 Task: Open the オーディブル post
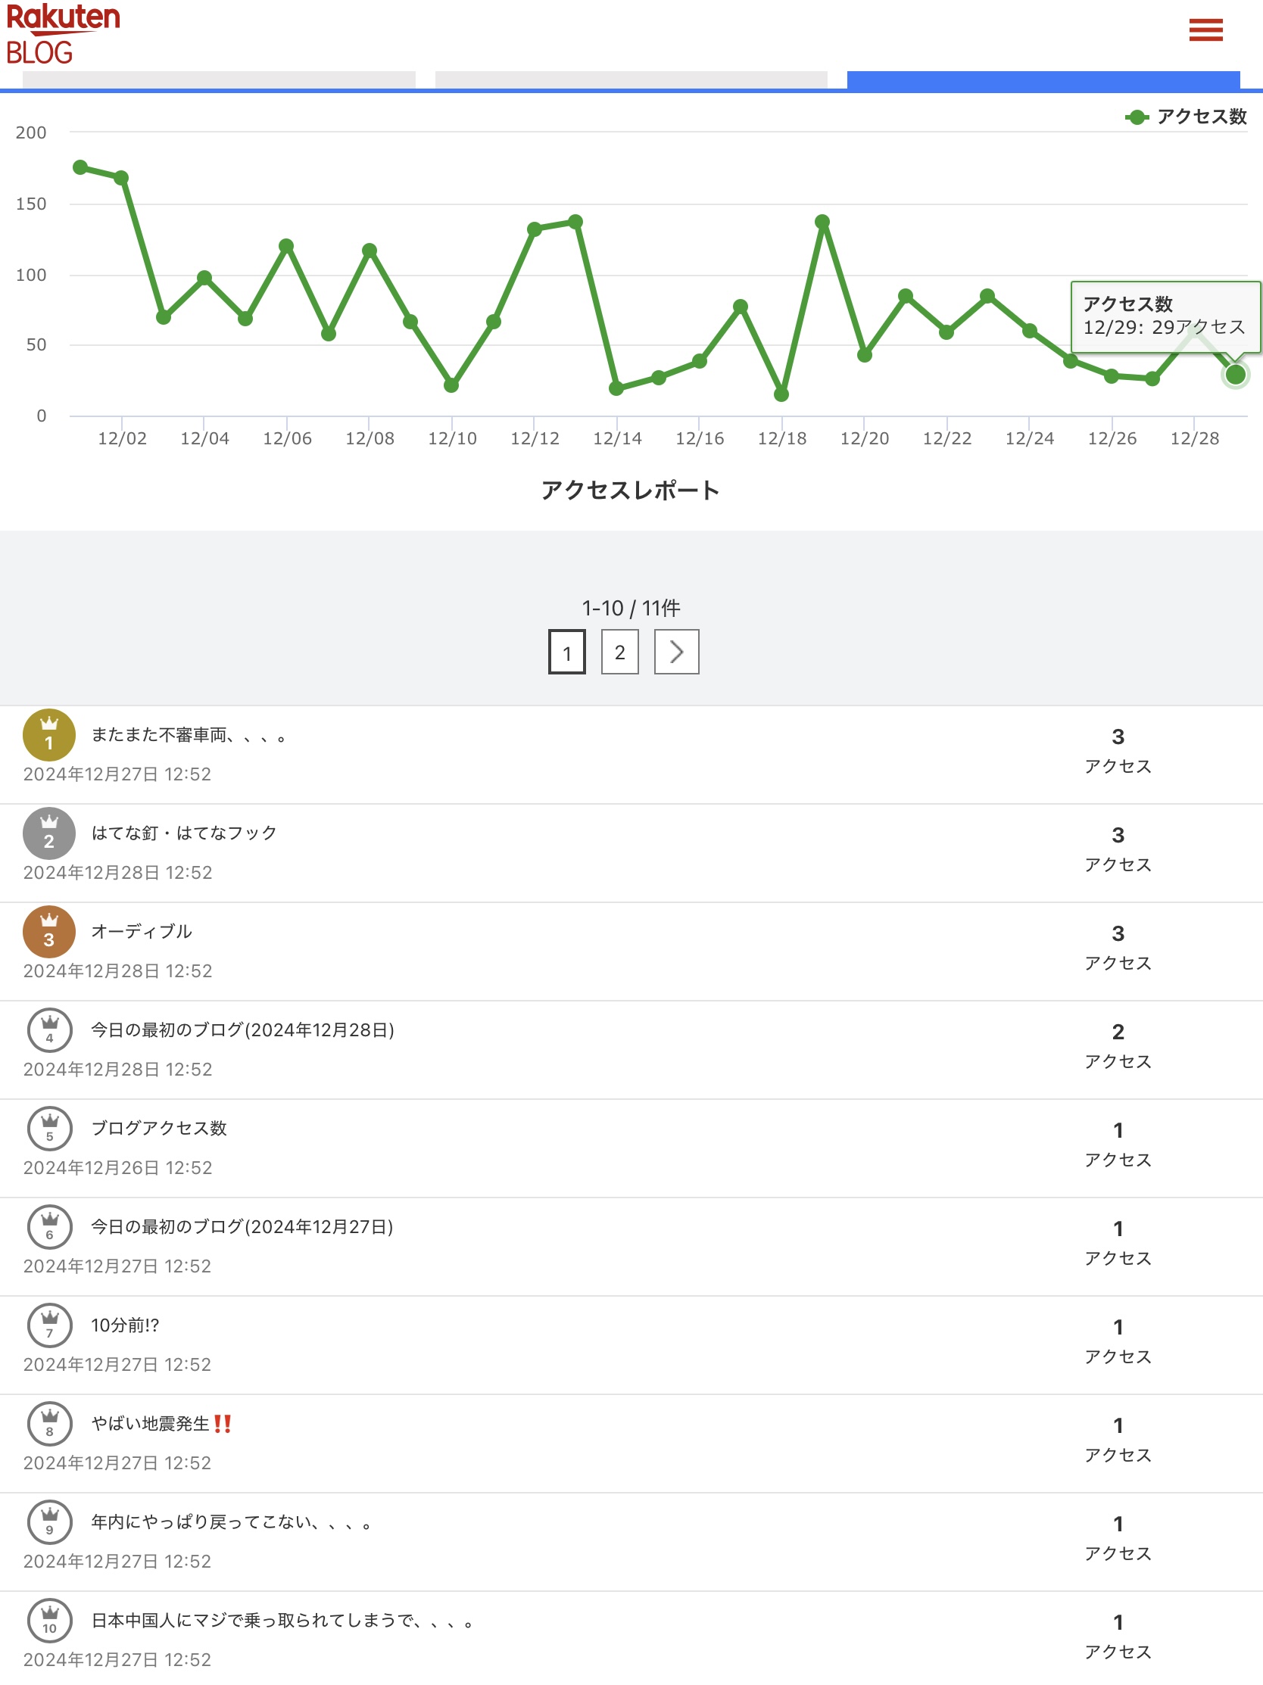[x=142, y=932]
